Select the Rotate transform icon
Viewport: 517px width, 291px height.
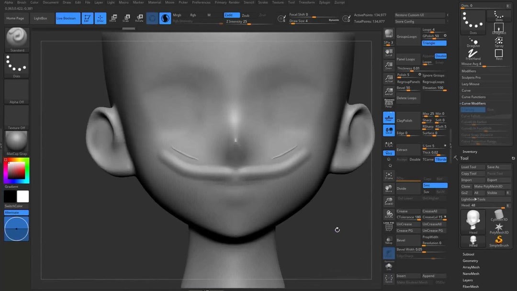pos(139,19)
